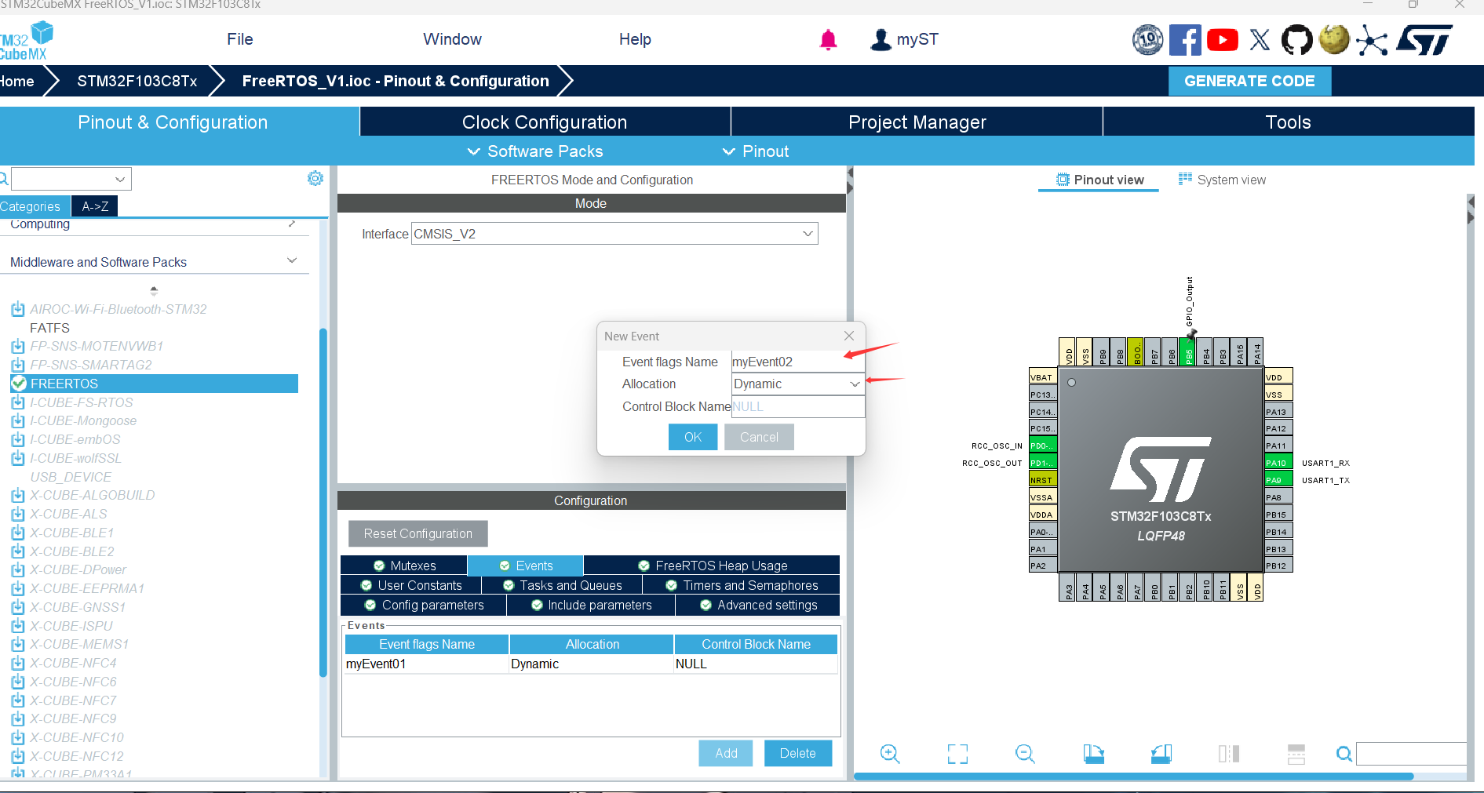
Task: Open the Mutexes configuration tab
Action: tap(404, 566)
